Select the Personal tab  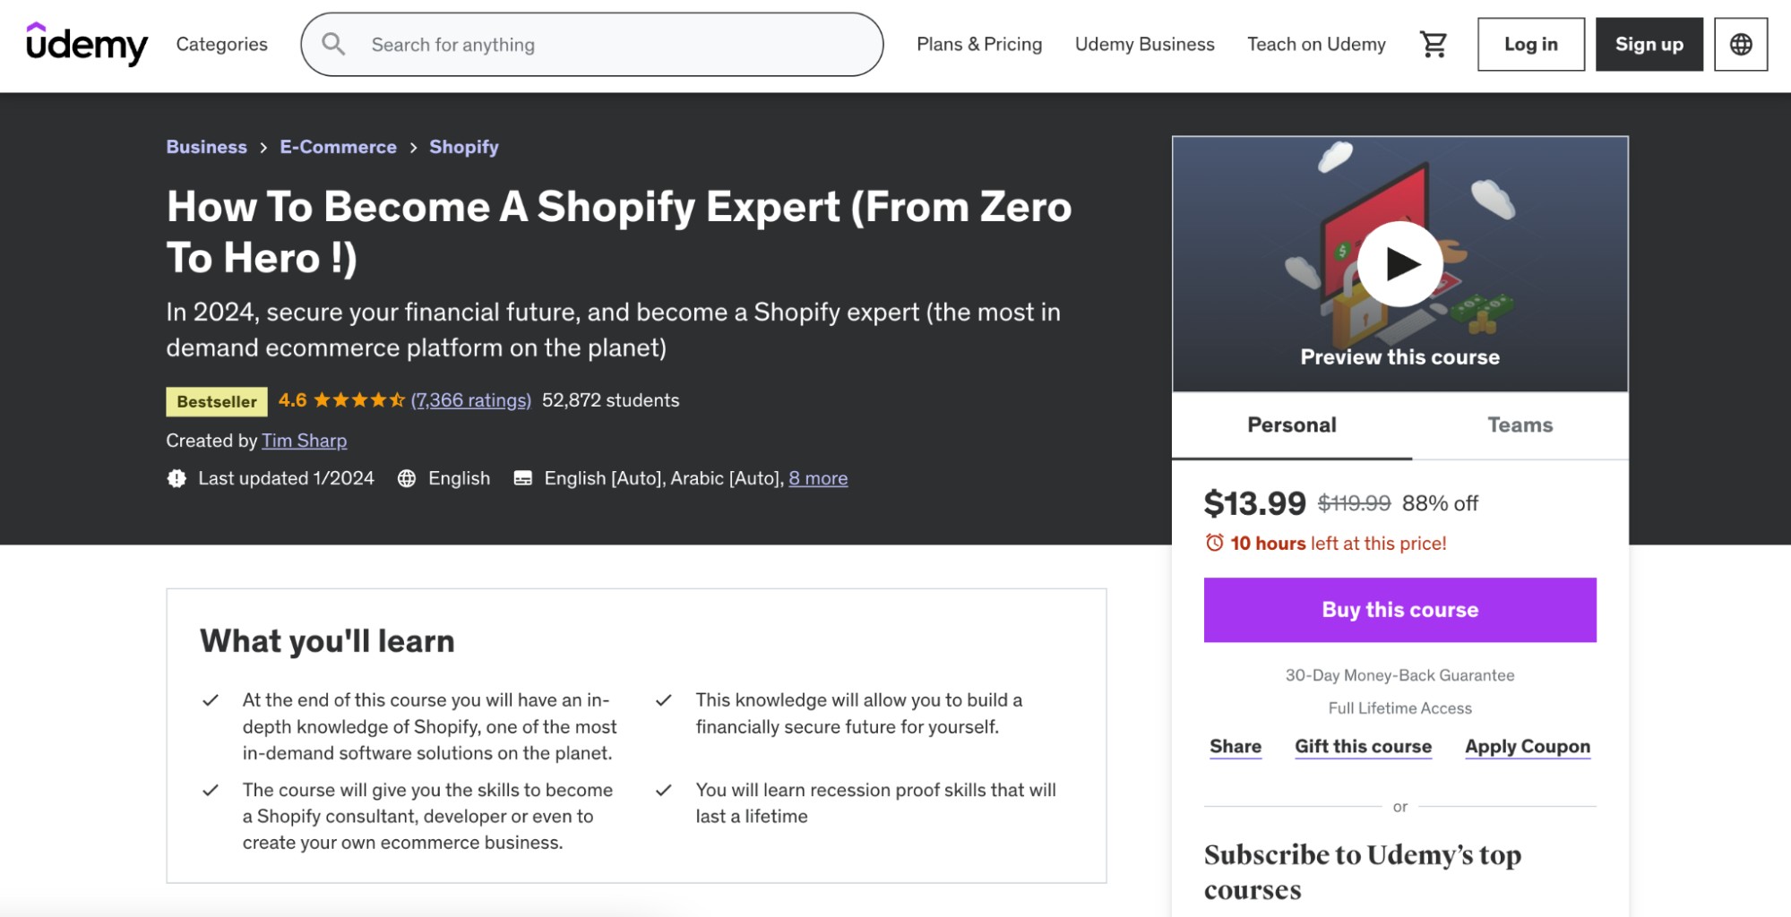[x=1291, y=425]
